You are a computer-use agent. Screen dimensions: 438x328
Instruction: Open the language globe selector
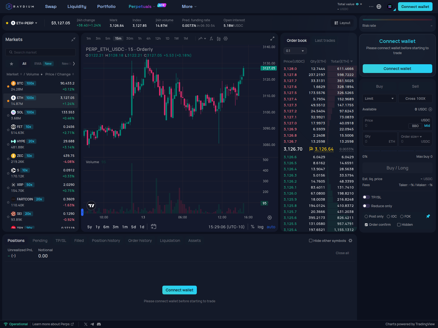pos(379,7)
